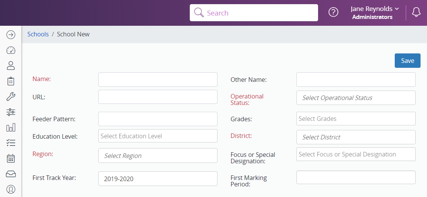Click the Administrators role label
Screen dimensions: 427x197
tap(372, 17)
